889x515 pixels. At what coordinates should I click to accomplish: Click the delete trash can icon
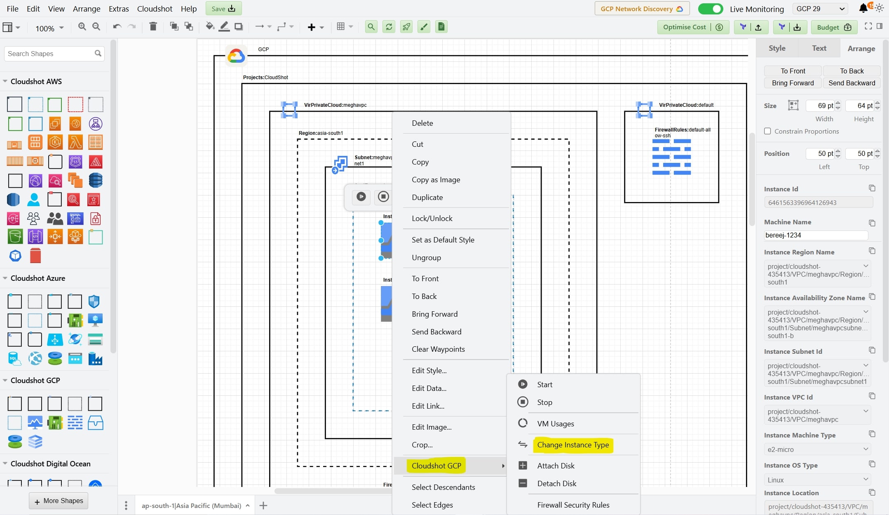(153, 27)
